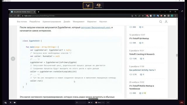
Task: Click the '12 декабря в 13:47' date text
Action: [137, 35]
